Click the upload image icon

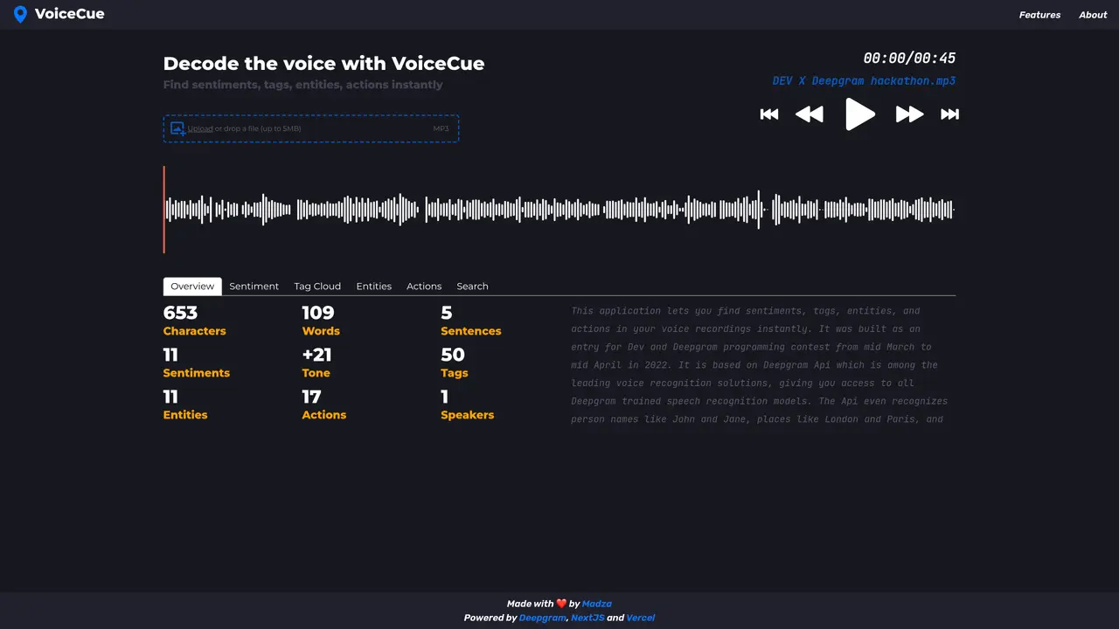pyautogui.click(x=177, y=128)
